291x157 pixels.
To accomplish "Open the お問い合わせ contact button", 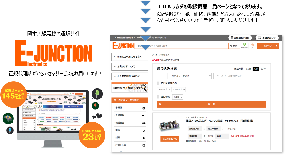I will [267, 38].
